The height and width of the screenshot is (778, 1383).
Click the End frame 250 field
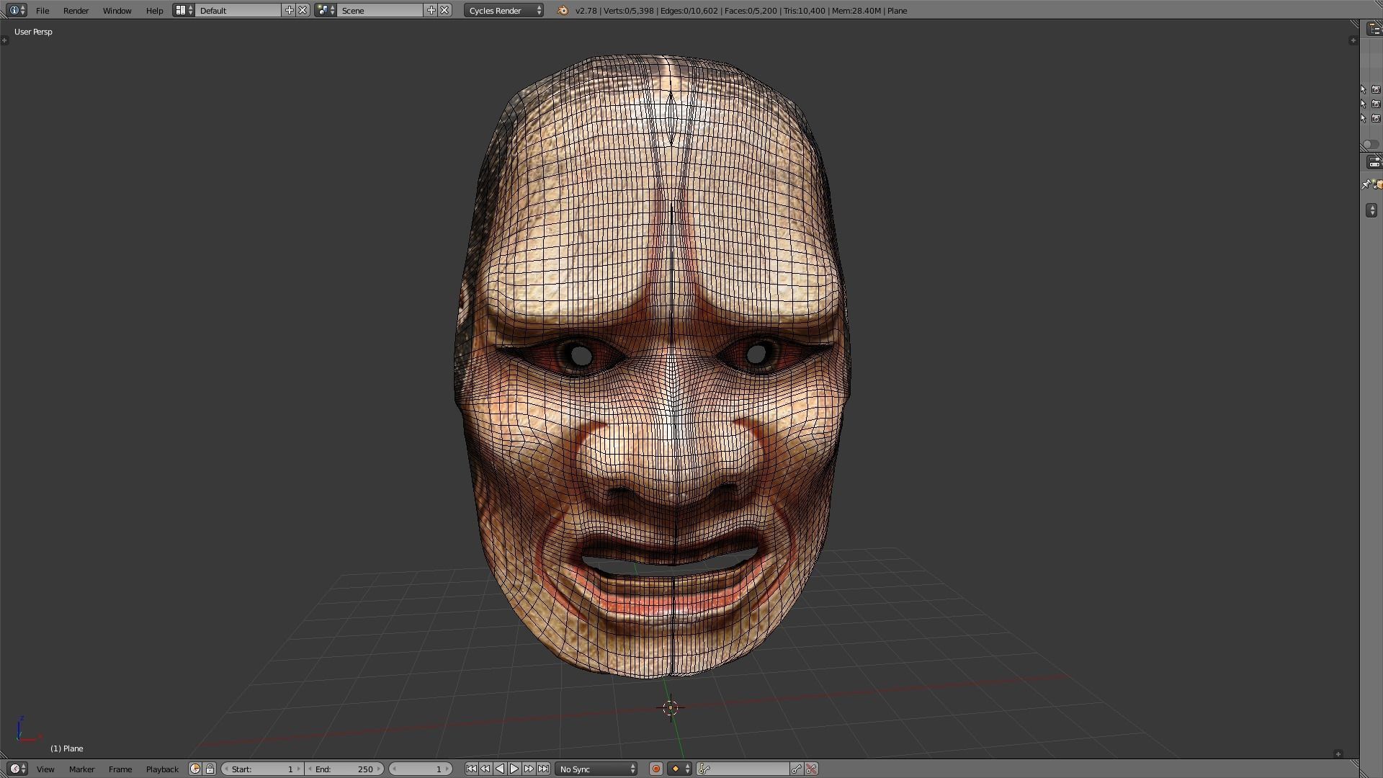pyautogui.click(x=344, y=769)
